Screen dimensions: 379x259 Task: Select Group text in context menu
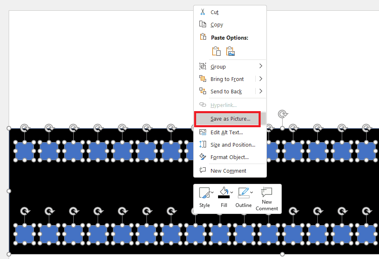(218, 67)
